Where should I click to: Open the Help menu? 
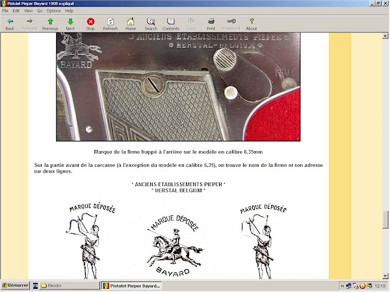pos(69,10)
